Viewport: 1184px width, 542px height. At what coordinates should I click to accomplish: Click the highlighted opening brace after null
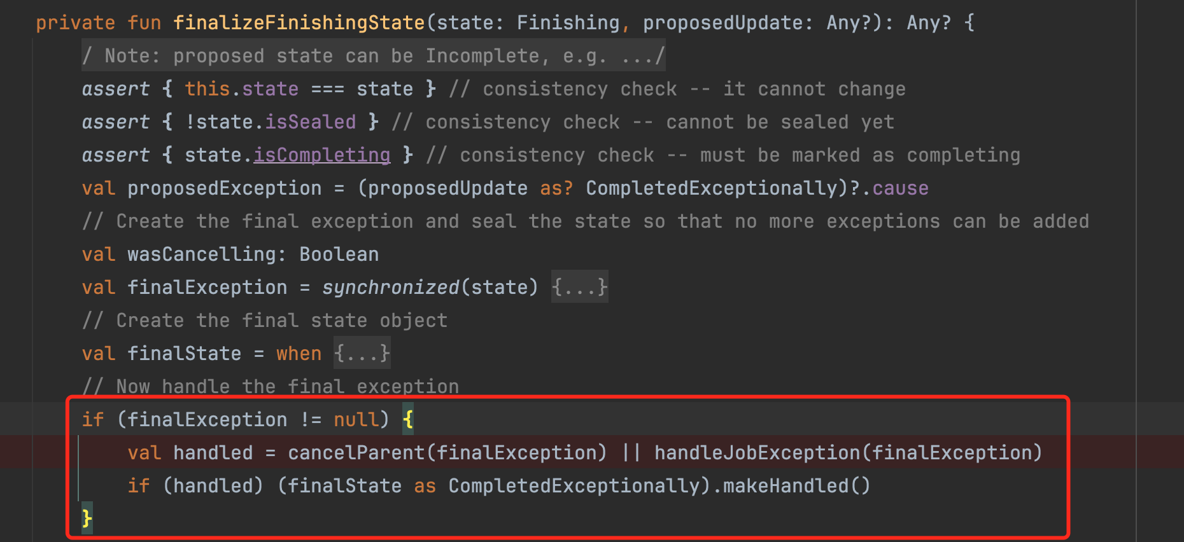pyautogui.click(x=408, y=420)
